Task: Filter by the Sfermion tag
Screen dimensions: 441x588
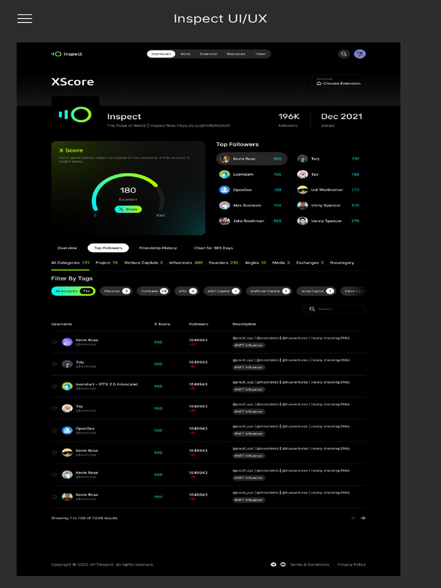Action: point(116,291)
